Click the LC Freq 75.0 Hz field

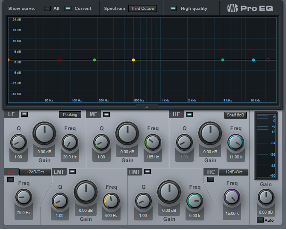click(24, 213)
